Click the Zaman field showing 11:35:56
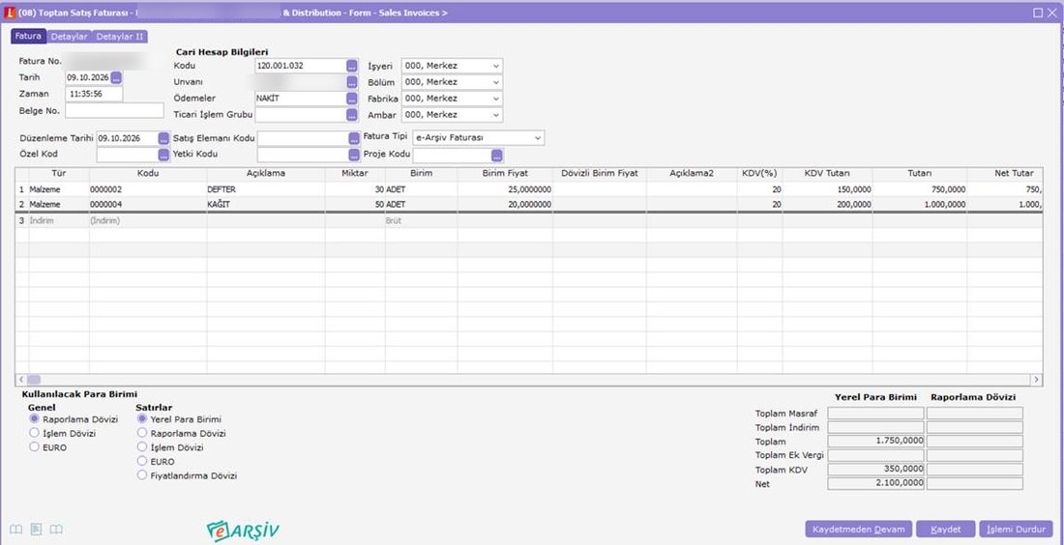1064x545 pixels. click(95, 95)
